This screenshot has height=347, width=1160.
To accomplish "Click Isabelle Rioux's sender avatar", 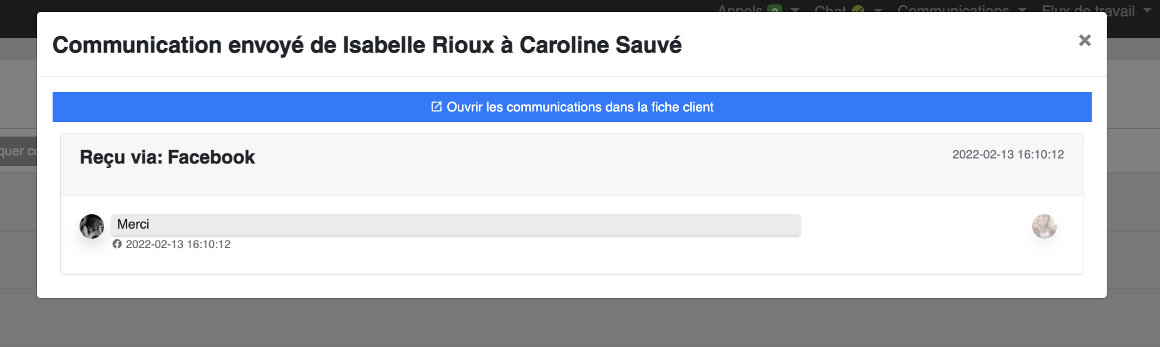I will [92, 226].
